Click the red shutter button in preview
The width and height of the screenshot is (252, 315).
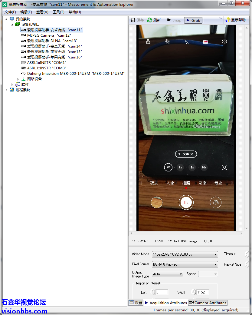pyautogui.click(x=186, y=202)
